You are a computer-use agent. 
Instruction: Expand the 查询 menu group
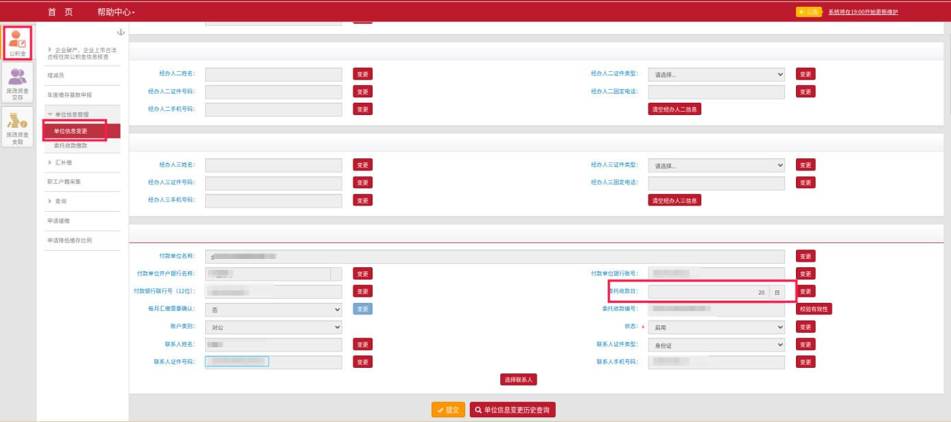(60, 201)
